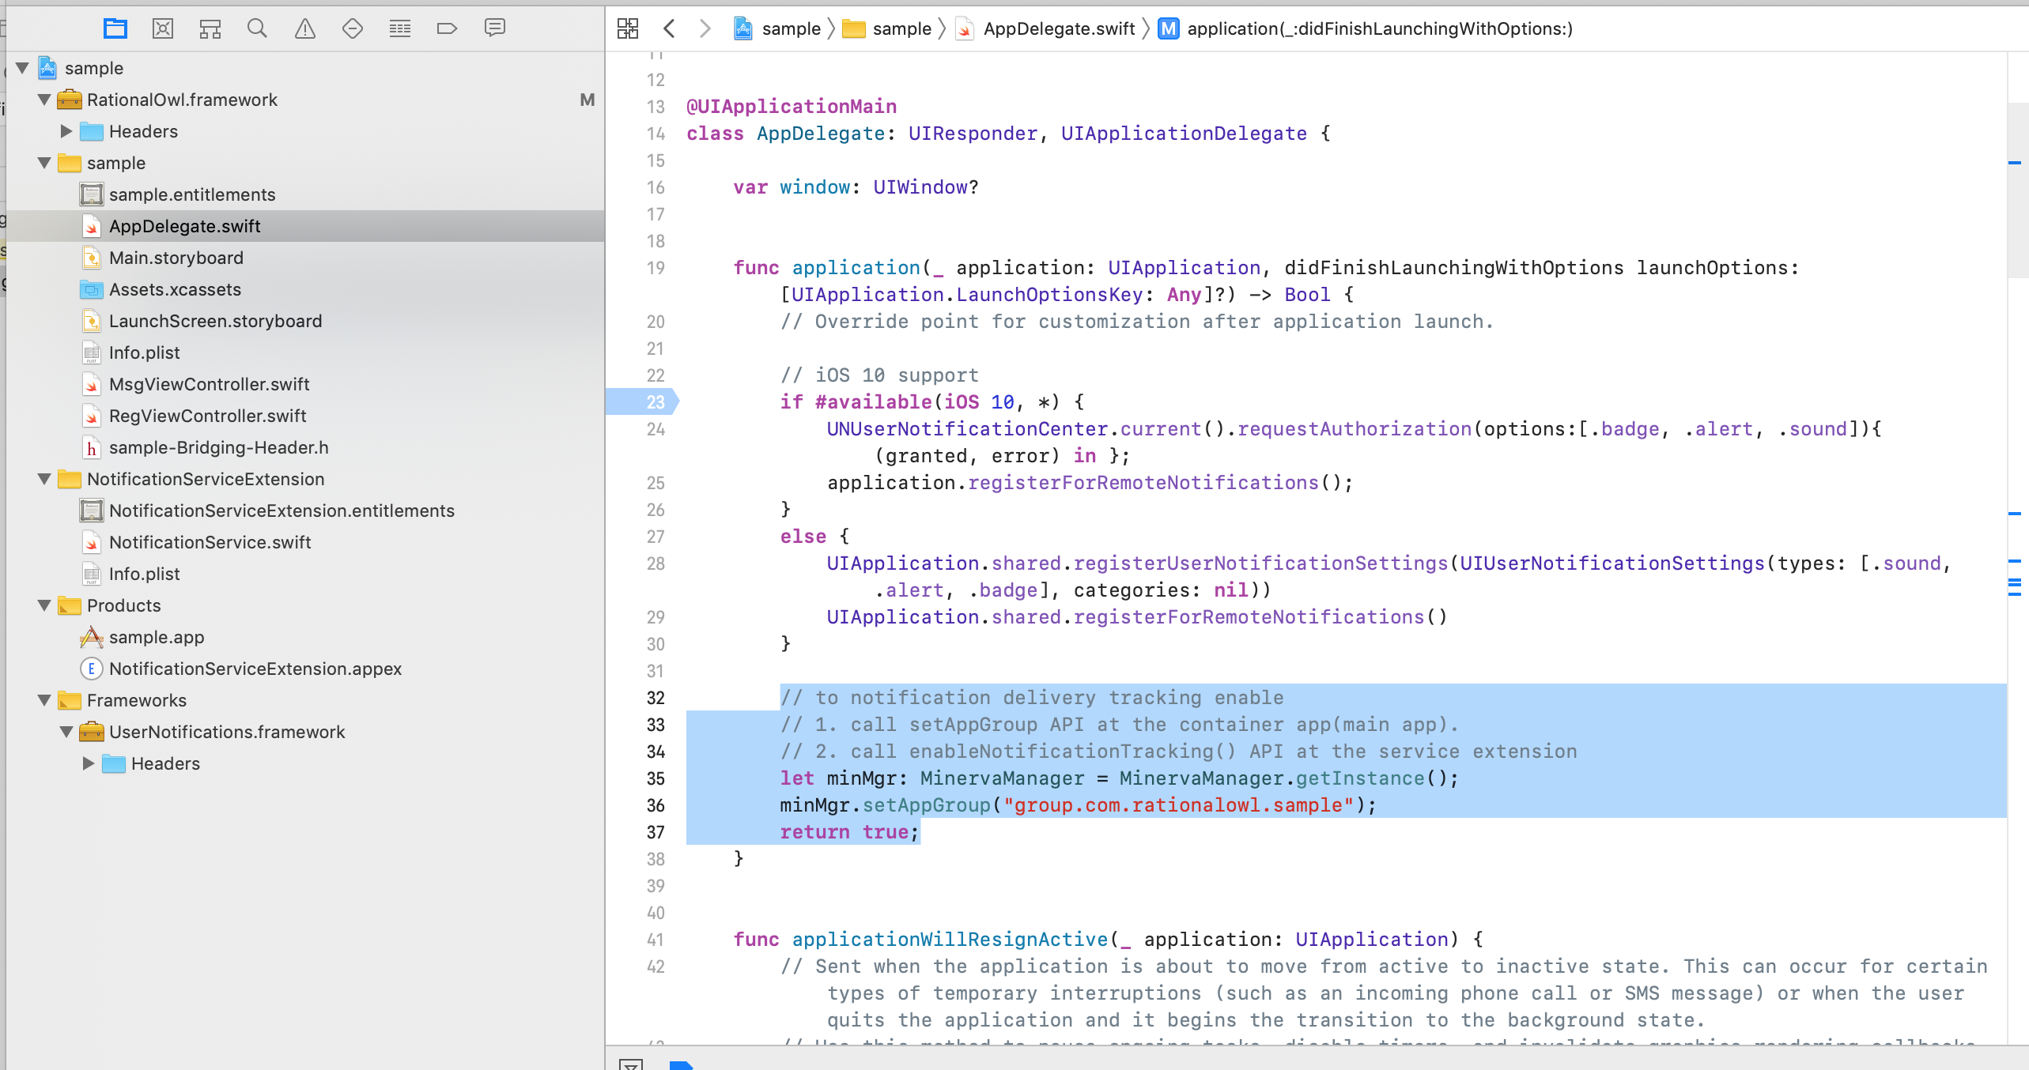Go forward with the right chevron
The image size is (2029, 1070).
(705, 29)
